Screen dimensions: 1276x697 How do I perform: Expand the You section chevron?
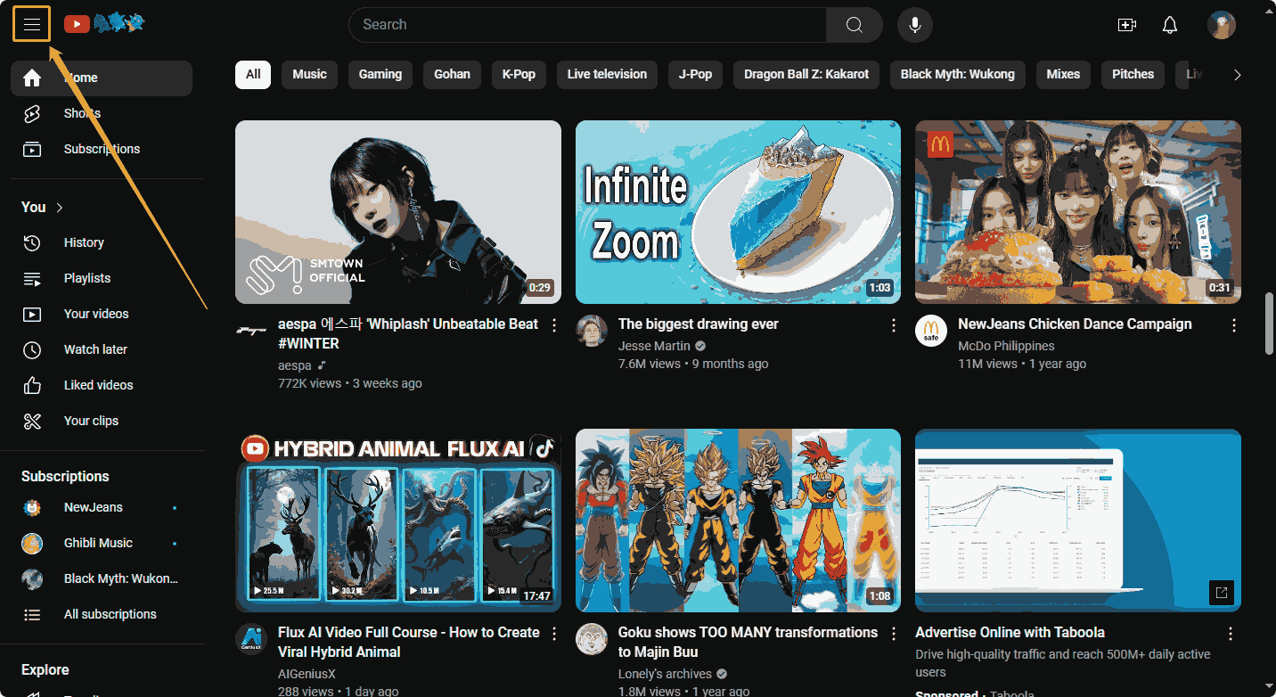click(x=60, y=208)
